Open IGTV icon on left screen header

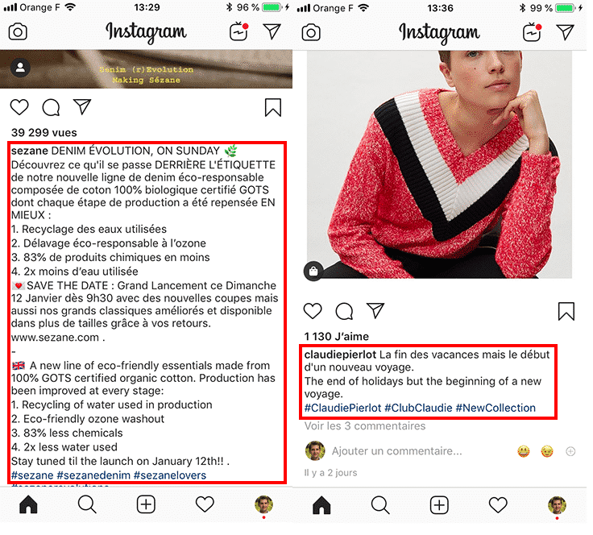(x=238, y=31)
